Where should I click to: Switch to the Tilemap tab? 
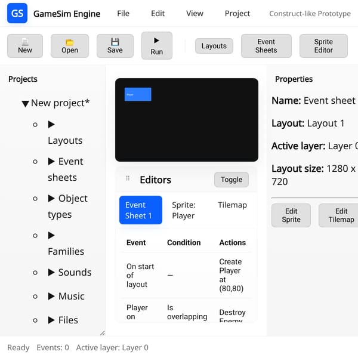click(x=233, y=205)
